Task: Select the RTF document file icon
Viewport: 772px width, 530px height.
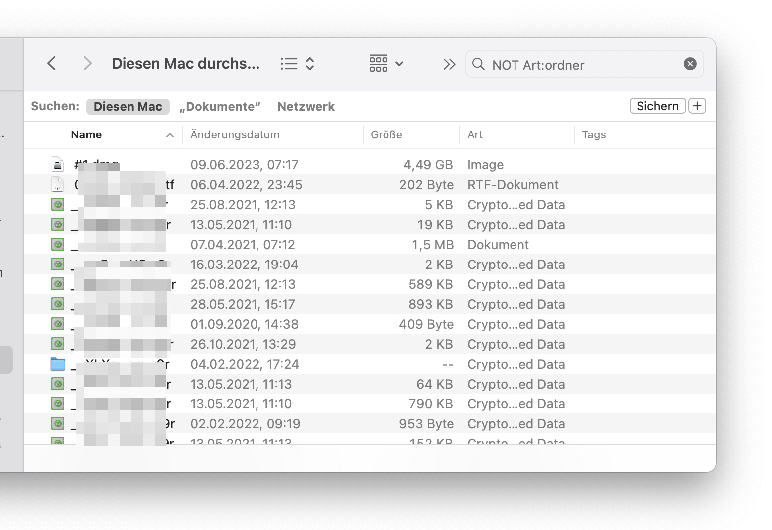Action: [58, 185]
